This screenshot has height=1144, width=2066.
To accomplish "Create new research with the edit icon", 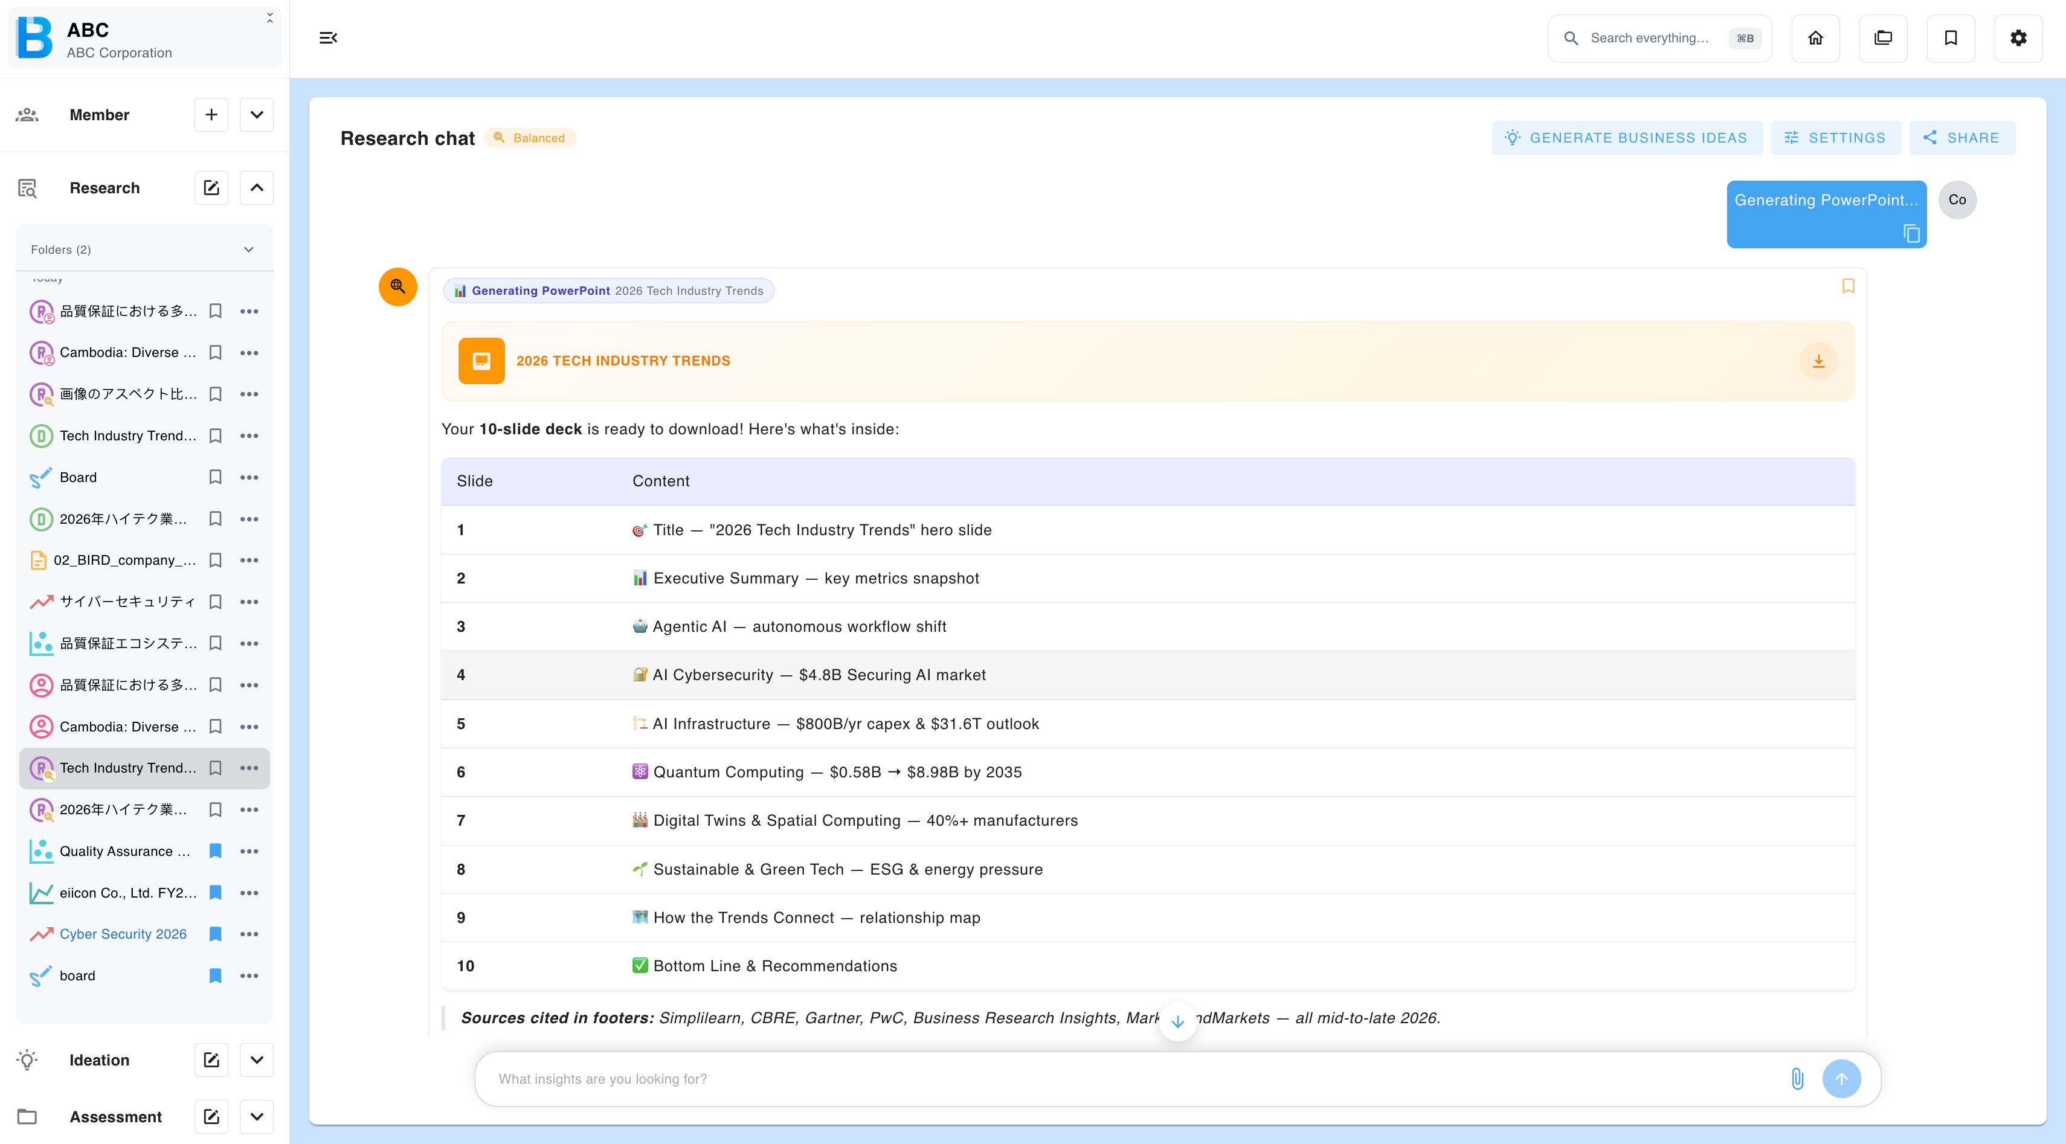I will 211,188.
